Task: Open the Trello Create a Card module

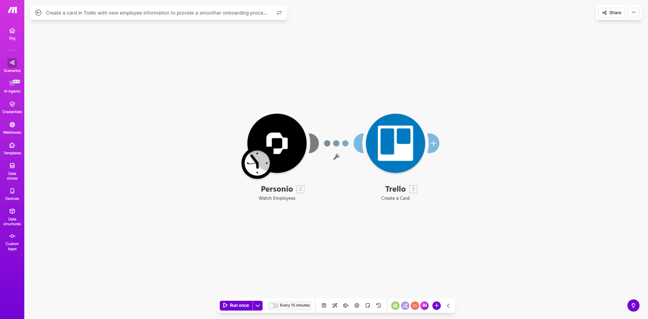Action: pos(396,143)
